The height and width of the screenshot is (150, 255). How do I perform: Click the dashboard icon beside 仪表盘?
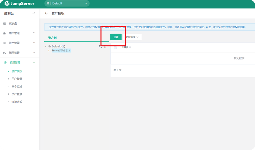(4, 24)
